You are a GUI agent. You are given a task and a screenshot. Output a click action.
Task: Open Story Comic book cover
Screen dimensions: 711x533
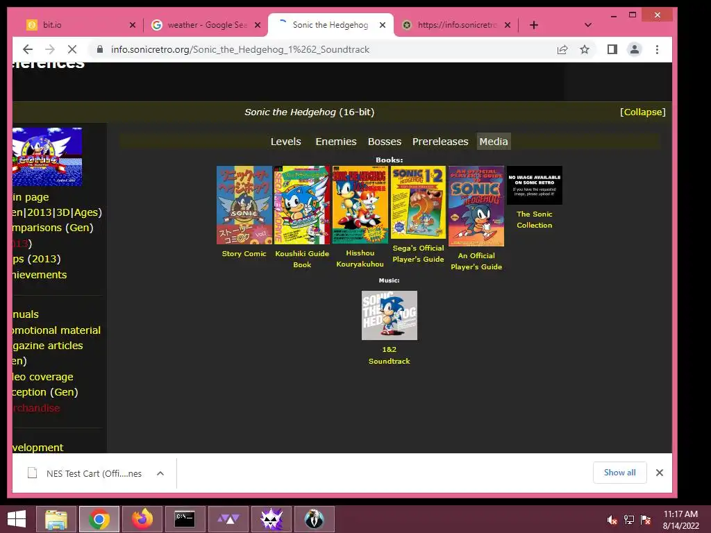tap(244, 205)
